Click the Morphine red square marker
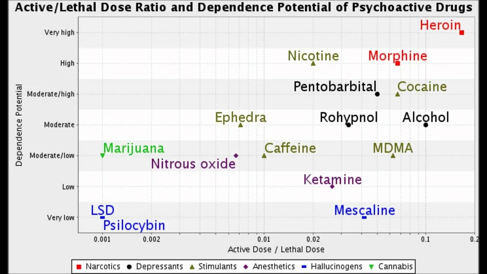This screenshot has height=274, width=487. coord(397,63)
